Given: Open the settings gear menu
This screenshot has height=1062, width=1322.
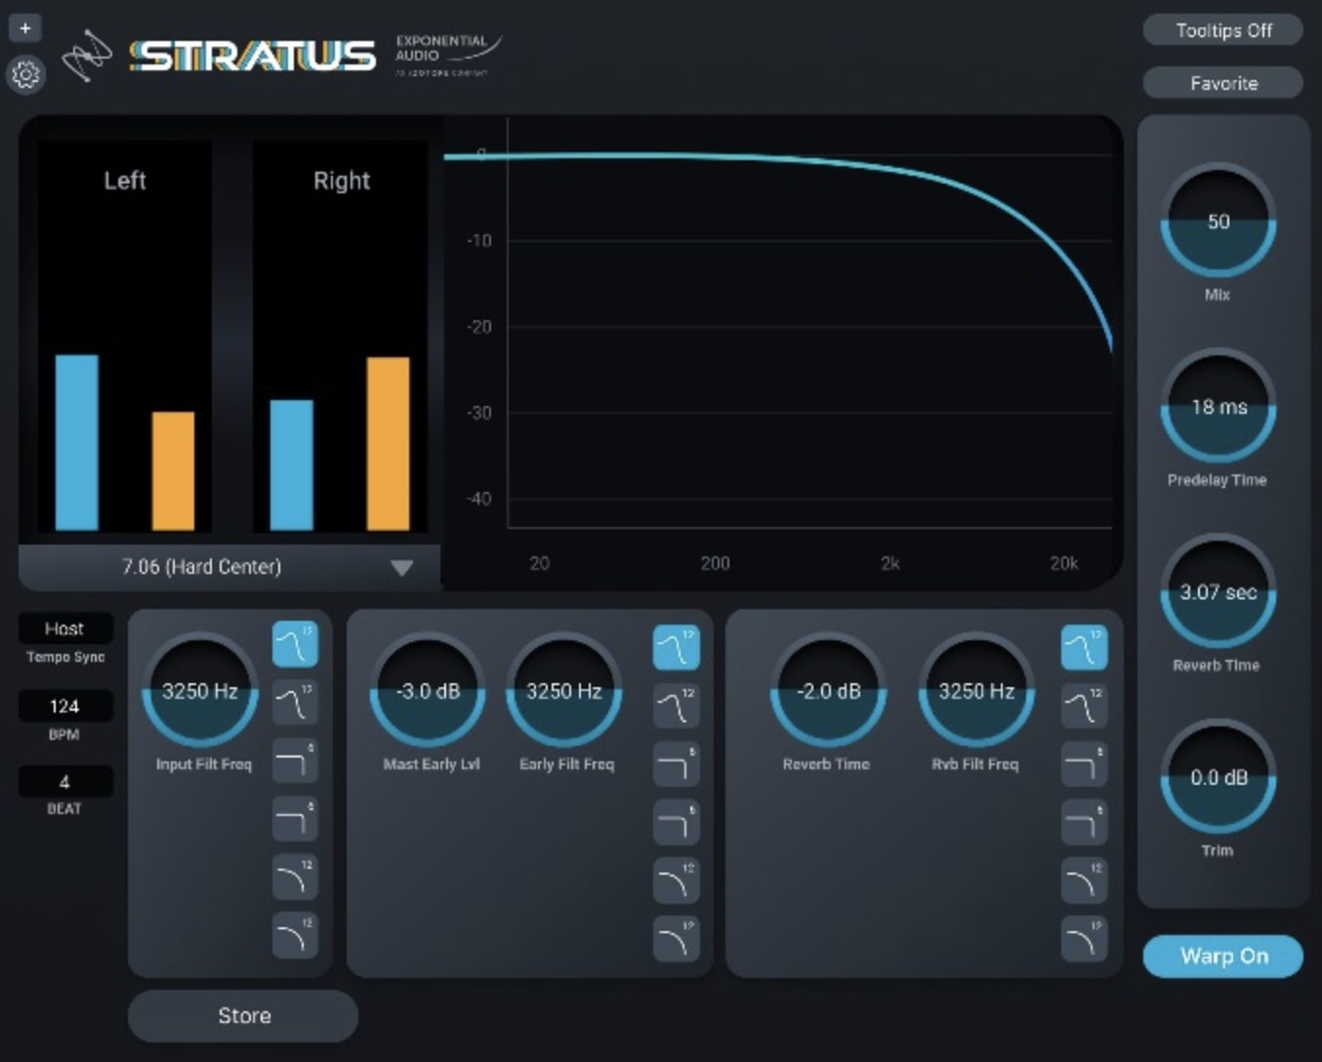Looking at the screenshot, I should 25,74.
